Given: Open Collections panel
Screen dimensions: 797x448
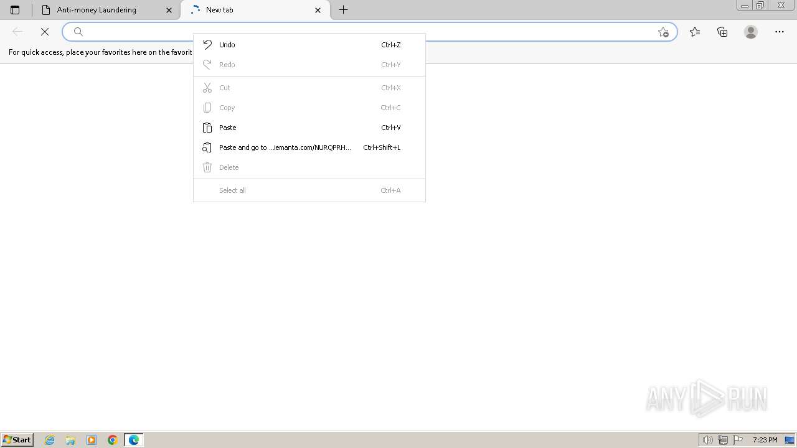Looking at the screenshot, I should click(x=722, y=32).
